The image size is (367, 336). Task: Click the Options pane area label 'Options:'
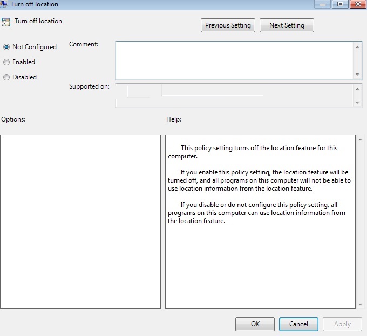click(x=13, y=119)
